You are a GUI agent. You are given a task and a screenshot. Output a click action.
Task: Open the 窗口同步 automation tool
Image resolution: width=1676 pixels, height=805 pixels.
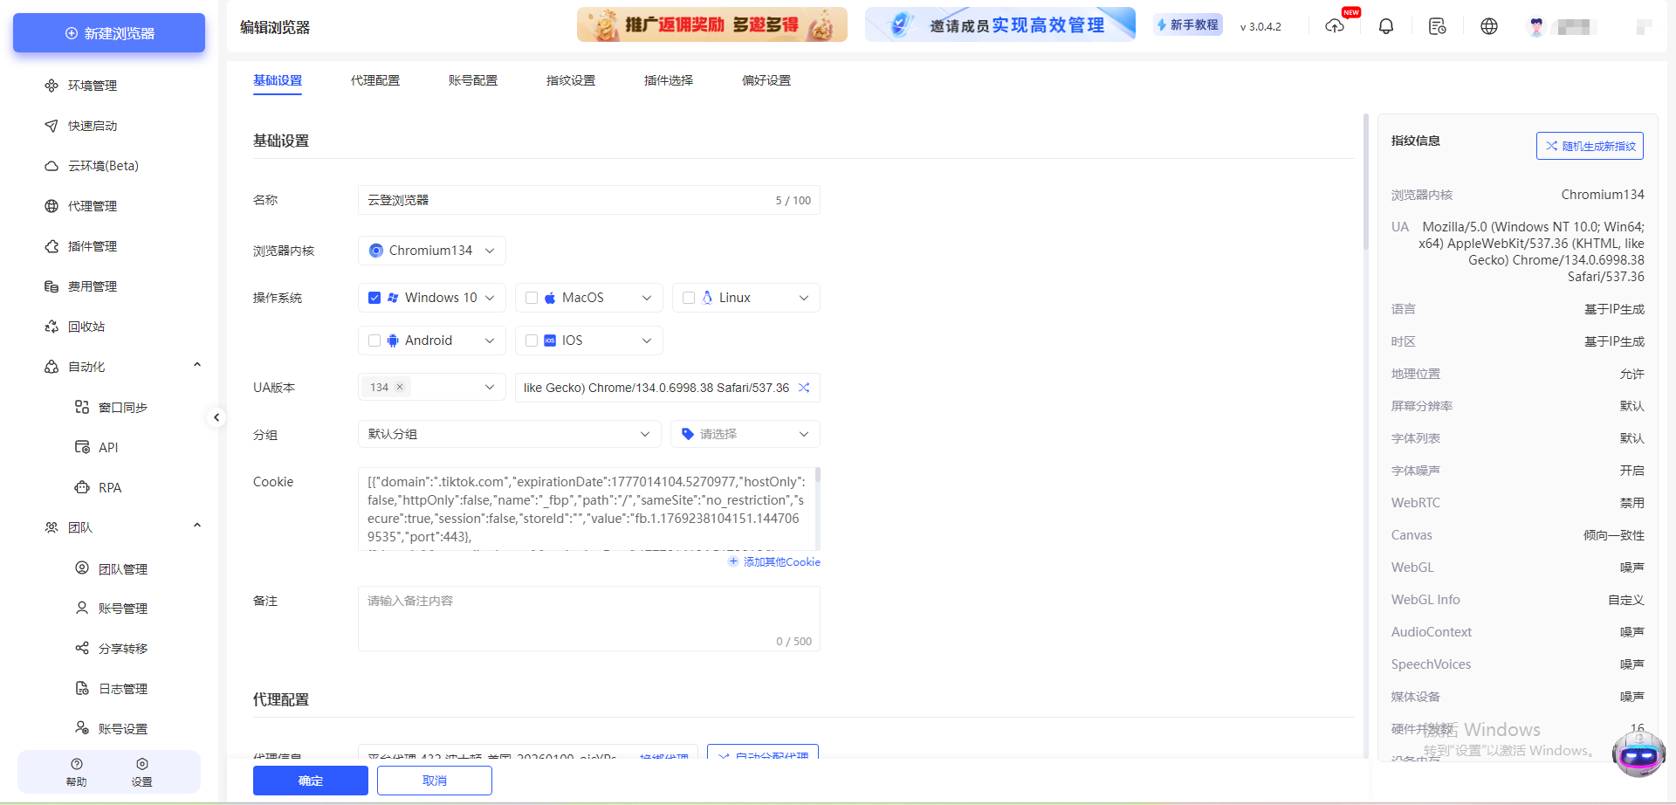point(122,407)
